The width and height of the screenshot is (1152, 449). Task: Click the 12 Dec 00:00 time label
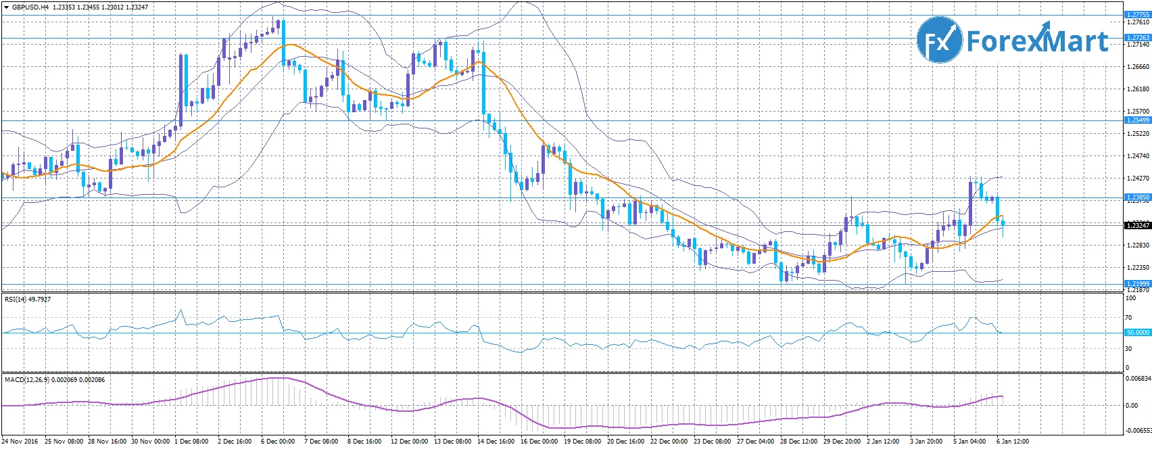coord(410,442)
